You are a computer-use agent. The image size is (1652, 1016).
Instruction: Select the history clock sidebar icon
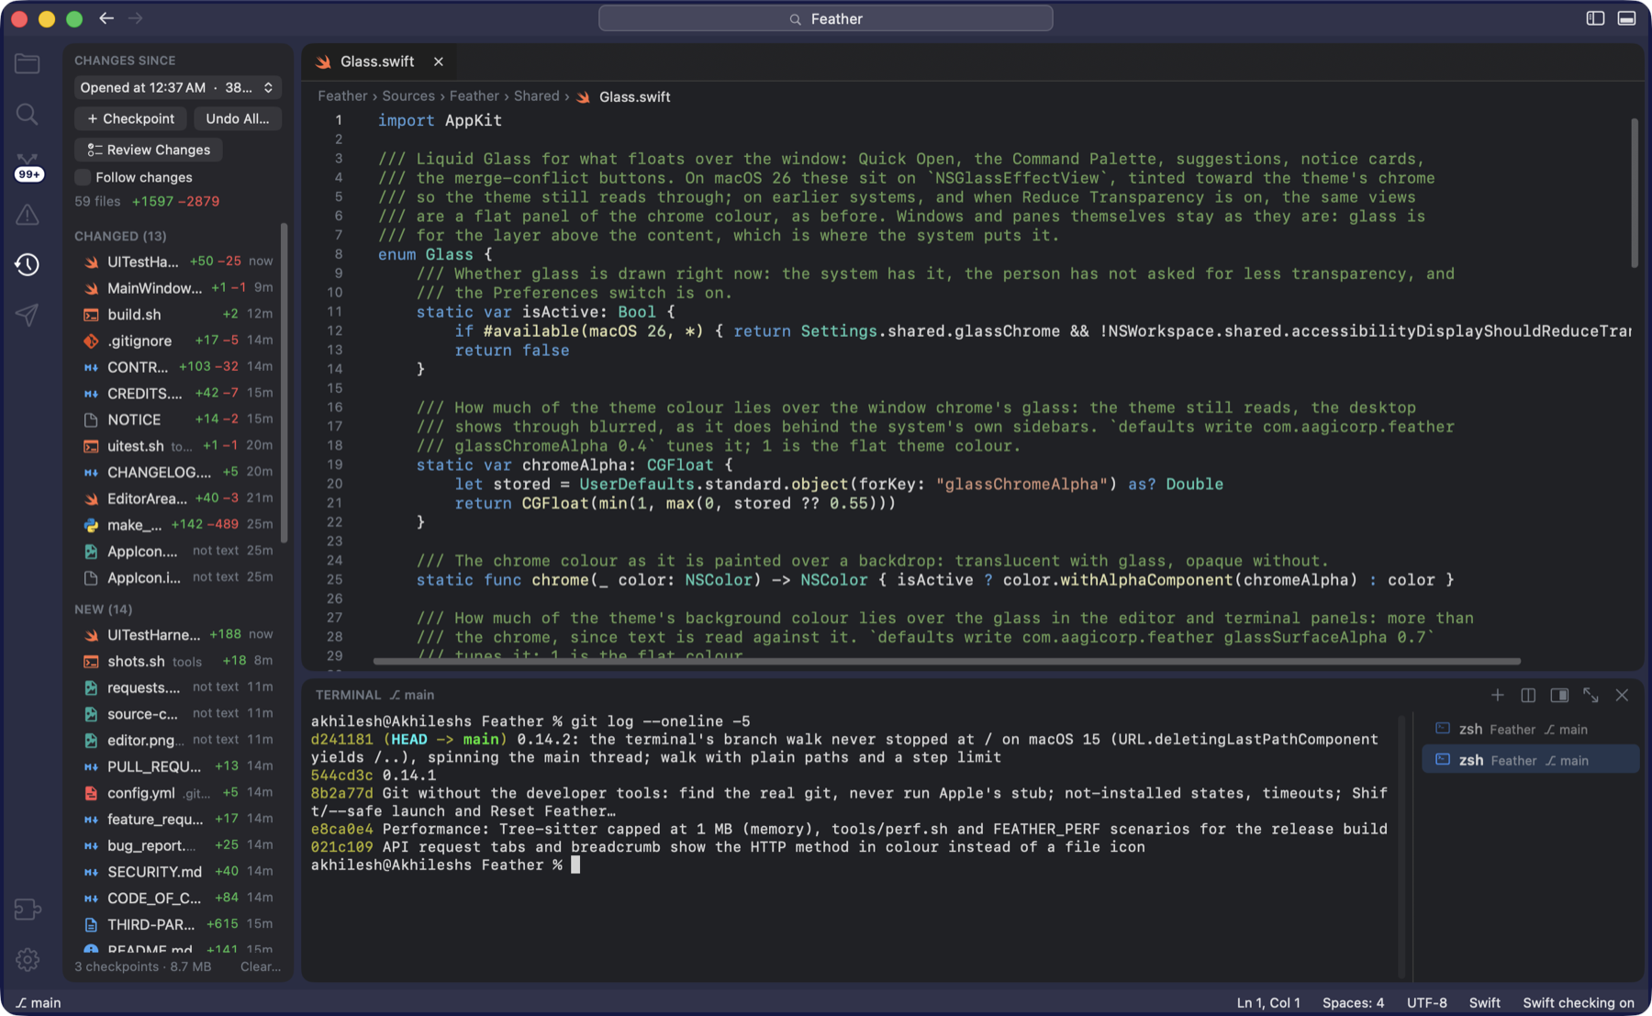28,264
